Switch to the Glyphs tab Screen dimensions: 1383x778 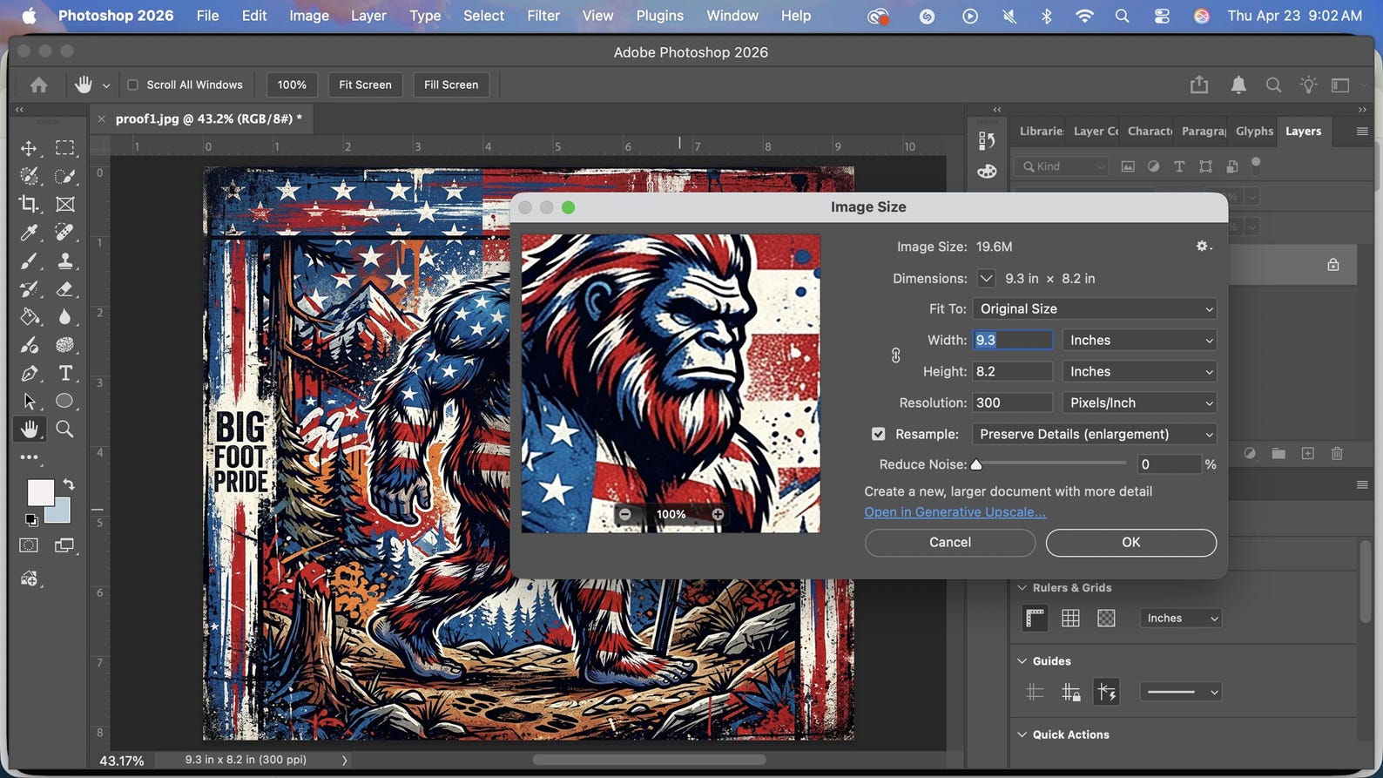pos(1254,131)
